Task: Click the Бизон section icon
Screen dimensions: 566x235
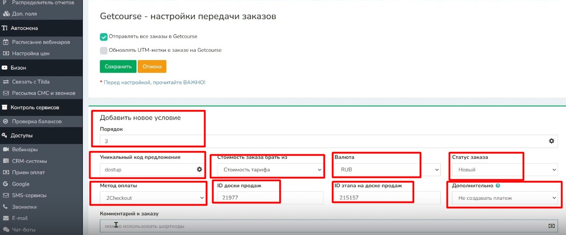Action: (x=5, y=68)
